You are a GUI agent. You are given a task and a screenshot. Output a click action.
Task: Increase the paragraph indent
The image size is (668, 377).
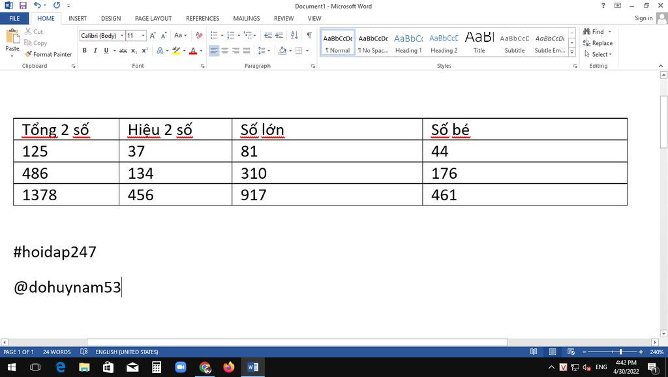tap(279, 35)
